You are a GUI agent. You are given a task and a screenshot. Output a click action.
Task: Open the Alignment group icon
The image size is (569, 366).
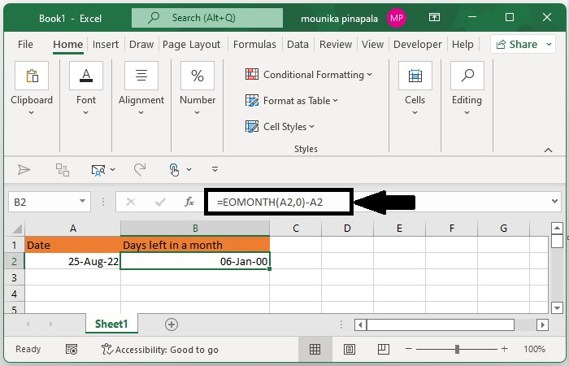141,76
